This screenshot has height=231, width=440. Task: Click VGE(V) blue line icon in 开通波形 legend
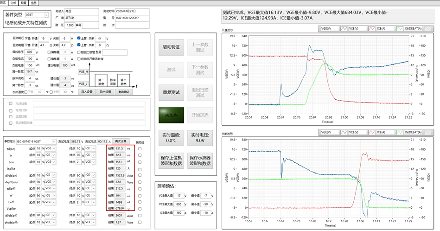344,29
